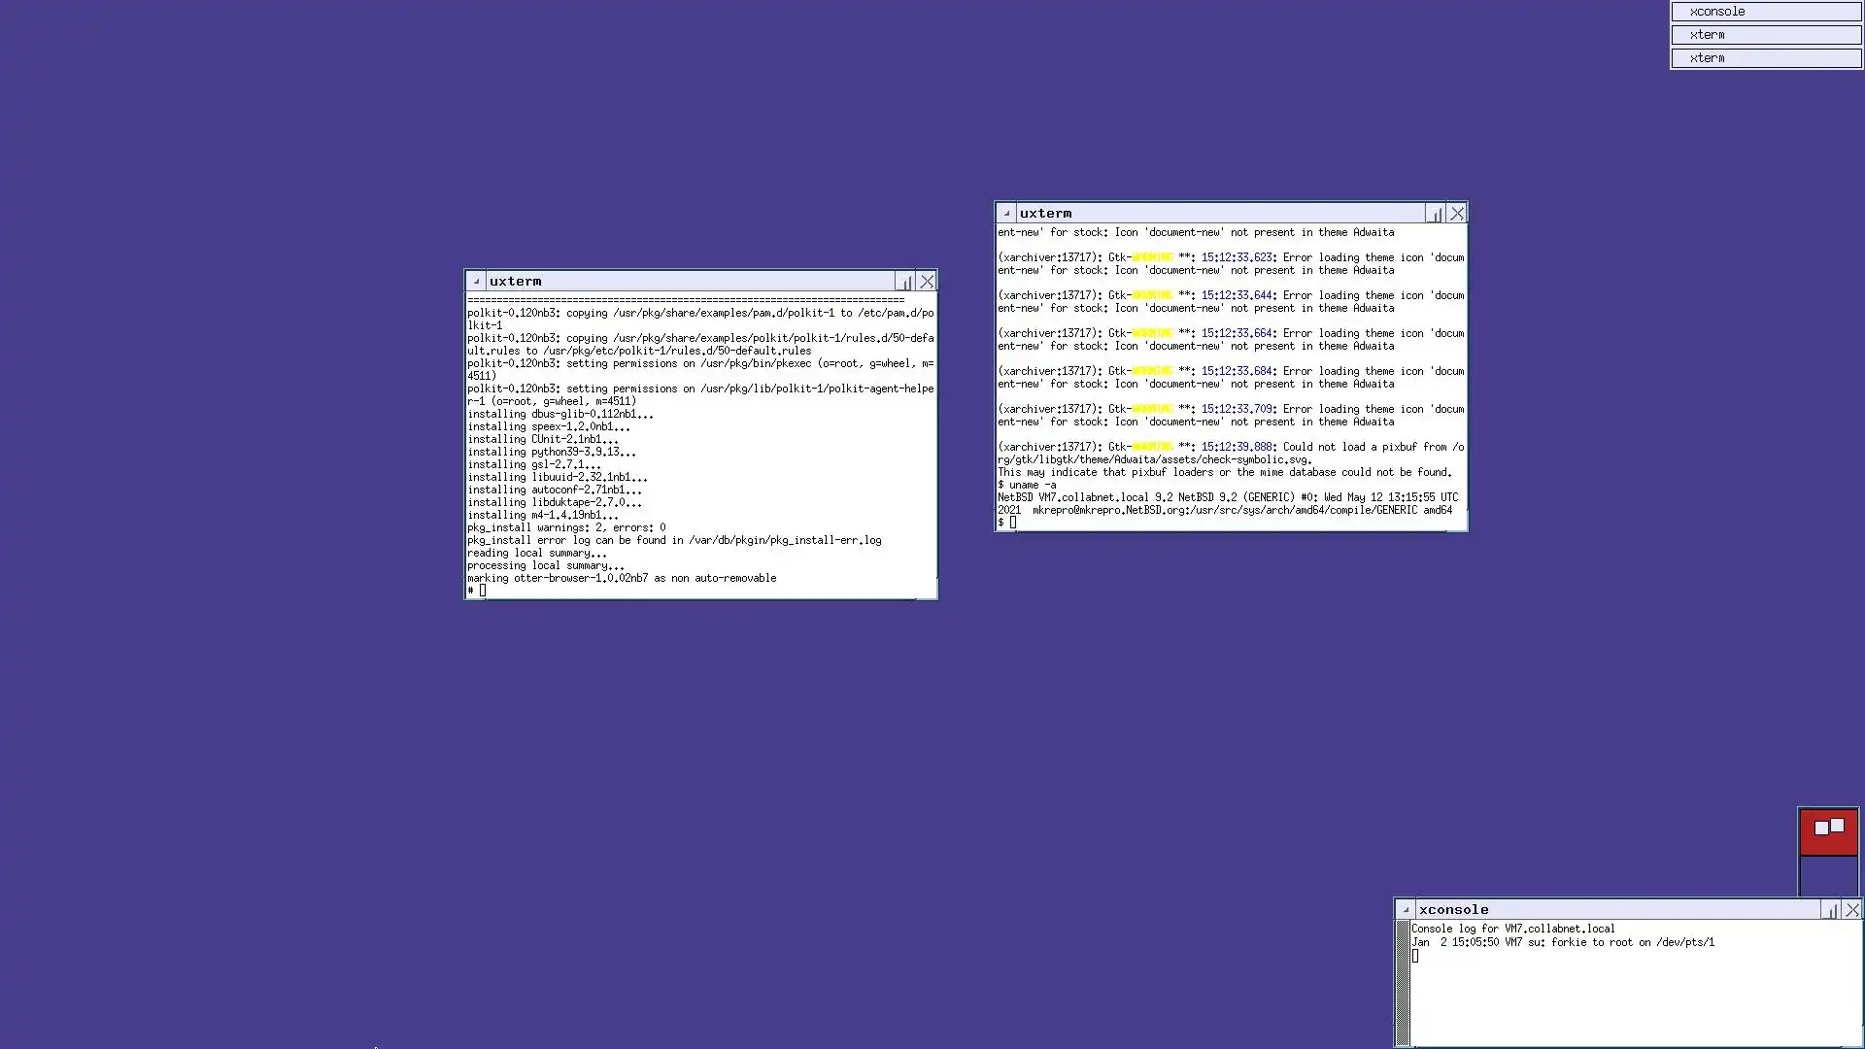Close the right uxterm window showing Gtk warnings
This screenshot has width=1865, height=1049.
click(x=1457, y=214)
